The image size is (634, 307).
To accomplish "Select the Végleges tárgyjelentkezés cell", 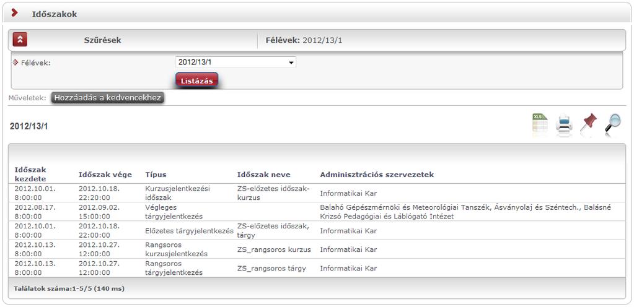I will point(174,212).
